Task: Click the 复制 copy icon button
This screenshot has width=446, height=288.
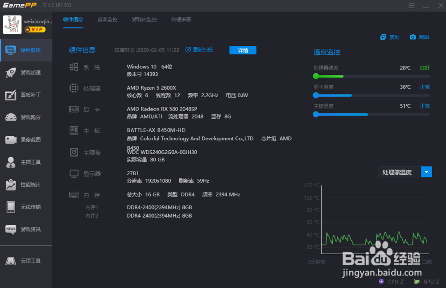Action: [x=390, y=37]
